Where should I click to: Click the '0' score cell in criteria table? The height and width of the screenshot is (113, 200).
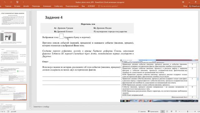coord(192,91)
